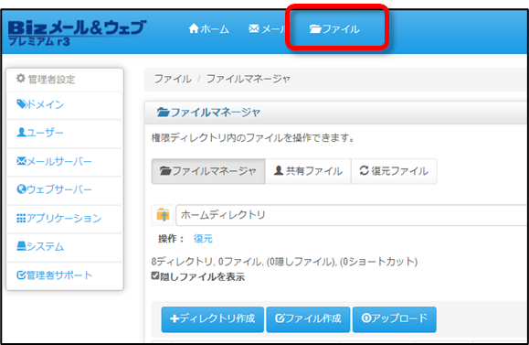Switch to 復元ファイル tab
The width and height of the screenshot is (529, 345).
394,171
